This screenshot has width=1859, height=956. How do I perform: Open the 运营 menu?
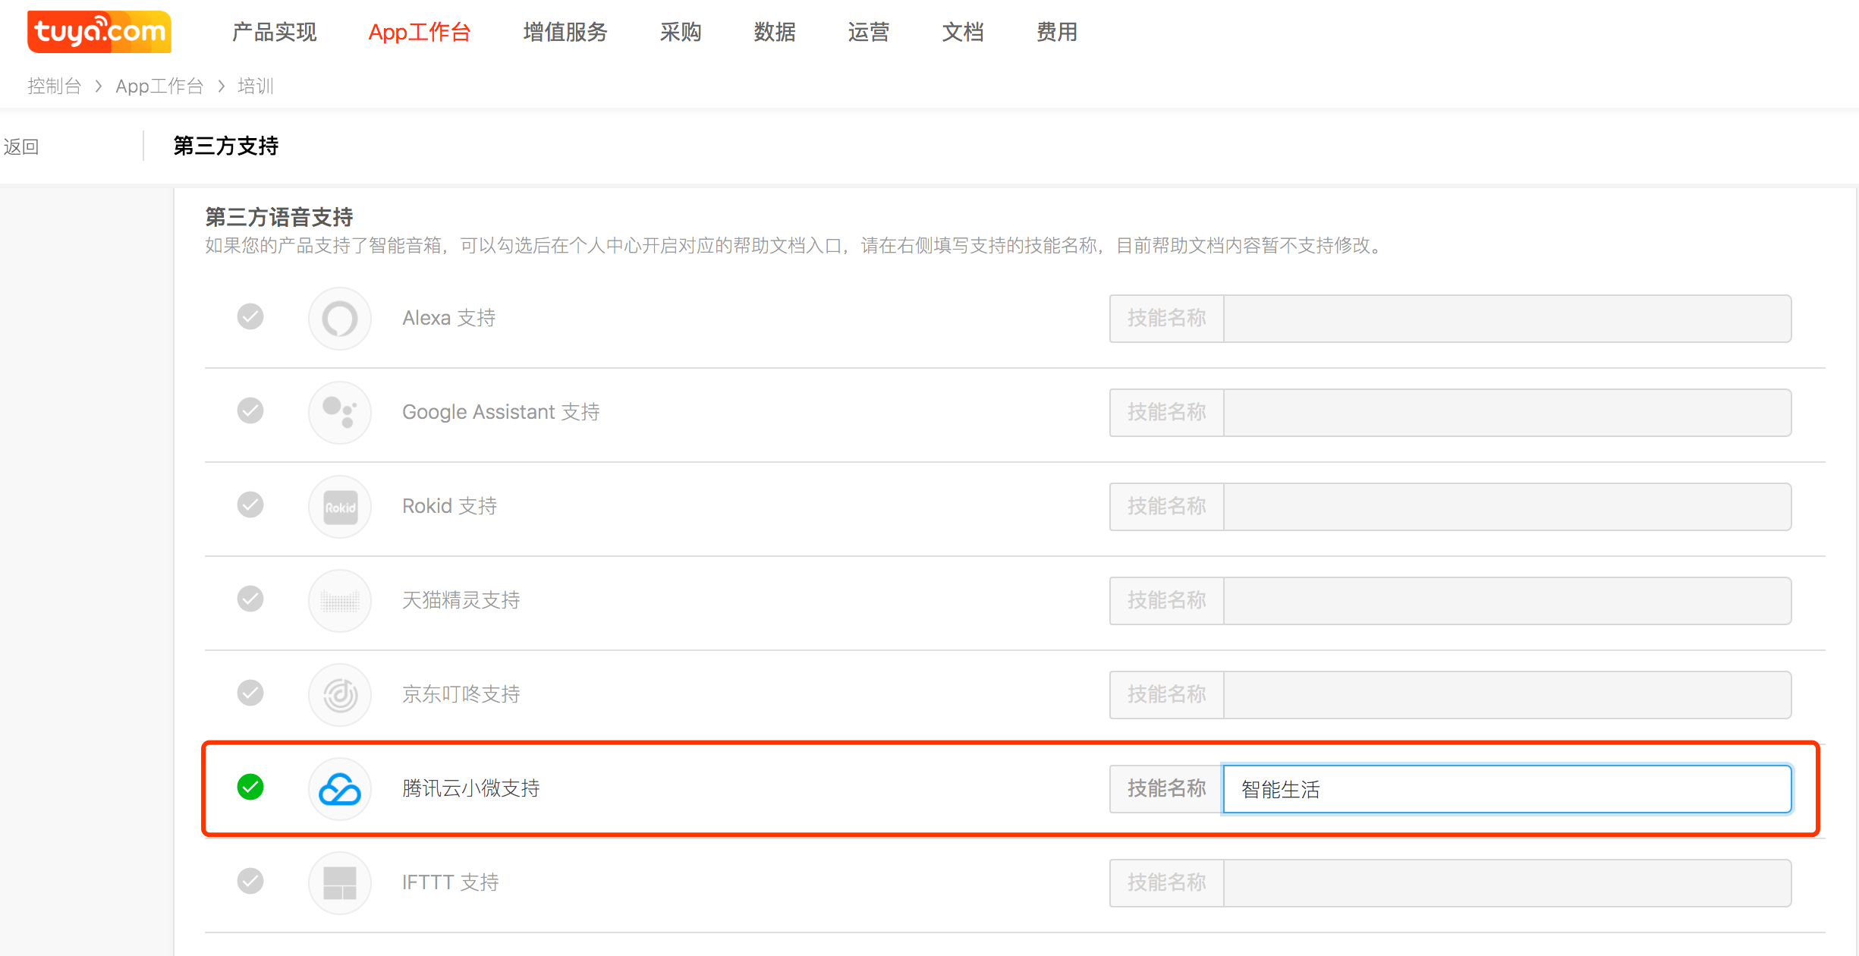tap(869, 32)
